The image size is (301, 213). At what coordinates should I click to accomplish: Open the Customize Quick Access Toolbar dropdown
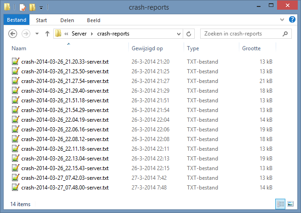tap(41, 8)
